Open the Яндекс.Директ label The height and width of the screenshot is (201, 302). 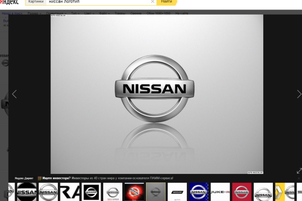(x=24, y=178)
